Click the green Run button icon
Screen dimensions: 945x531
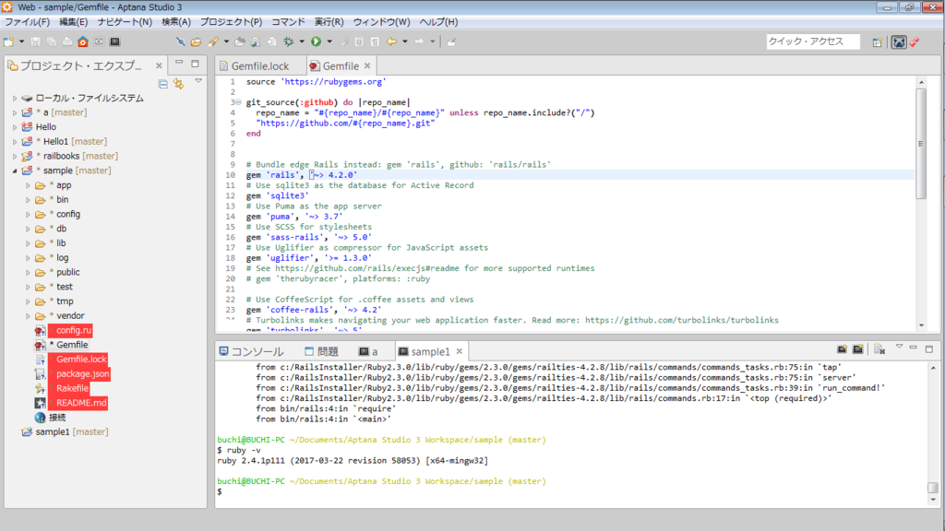pos(316,41)
